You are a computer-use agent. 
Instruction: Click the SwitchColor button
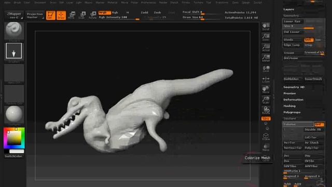coord(13,156)
